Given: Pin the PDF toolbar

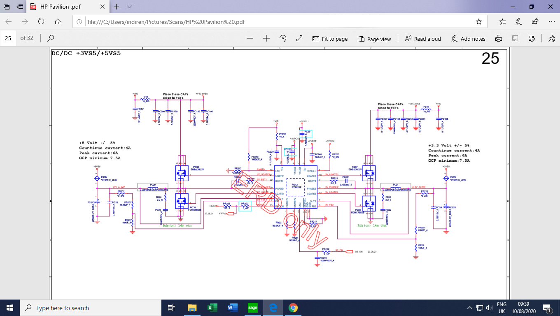Looking at the screenshot, I should 551,38.
